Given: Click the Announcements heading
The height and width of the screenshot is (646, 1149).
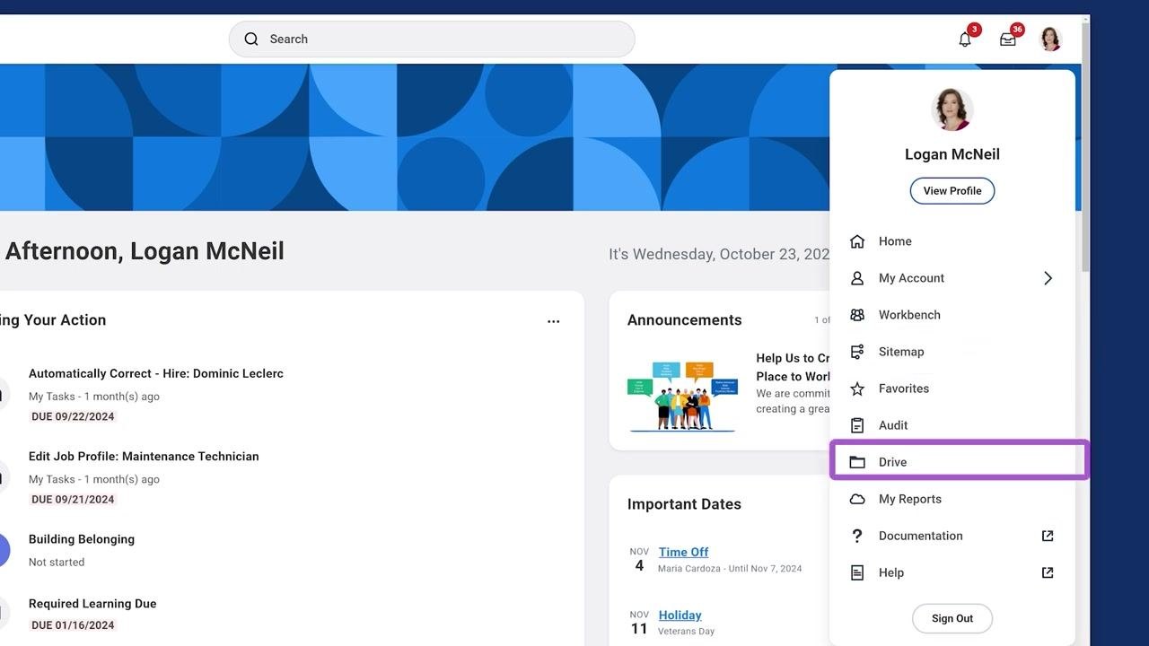Looking at the screenshot, I should tap(684, 320).
